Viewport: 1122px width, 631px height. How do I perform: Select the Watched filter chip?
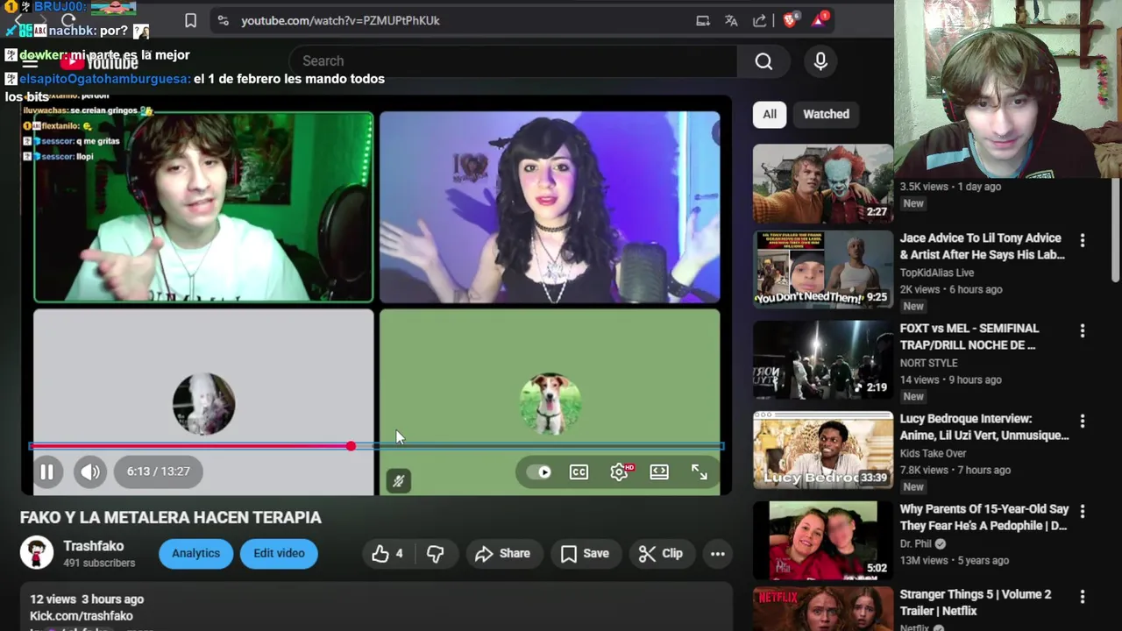[x=827, y=114]
